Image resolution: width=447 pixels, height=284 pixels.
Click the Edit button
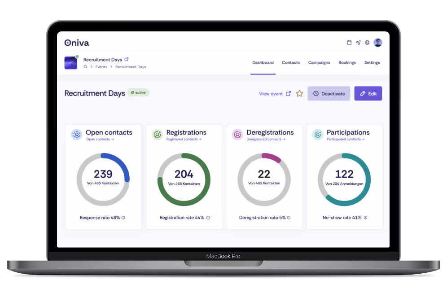click(x=368, y=93)
